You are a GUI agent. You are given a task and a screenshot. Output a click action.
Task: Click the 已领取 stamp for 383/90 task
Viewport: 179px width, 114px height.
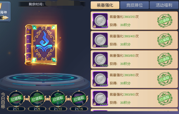click(165, 98)
